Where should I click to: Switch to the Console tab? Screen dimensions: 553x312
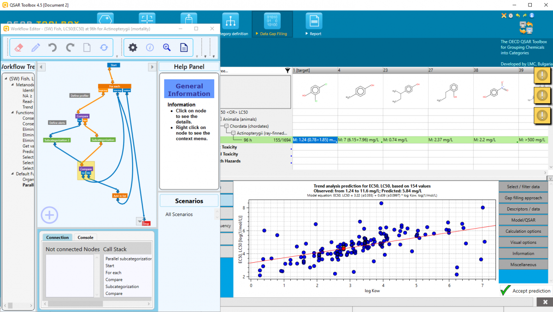85,237
